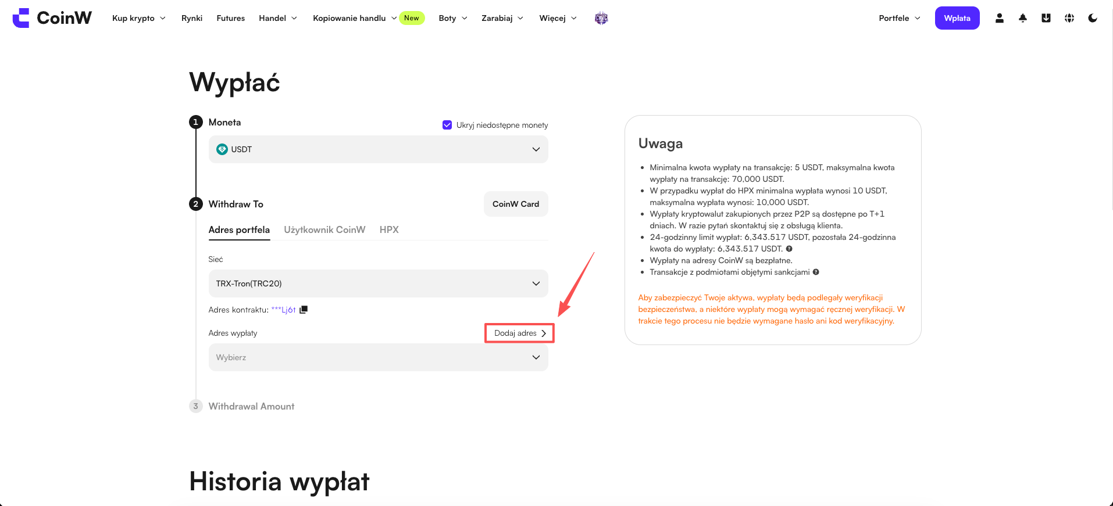The height and width of the screenshot is (506, 1113).
Task: Uncheck Ukryj niedostępne monety checkbox
Action: (x=447, y=125)
